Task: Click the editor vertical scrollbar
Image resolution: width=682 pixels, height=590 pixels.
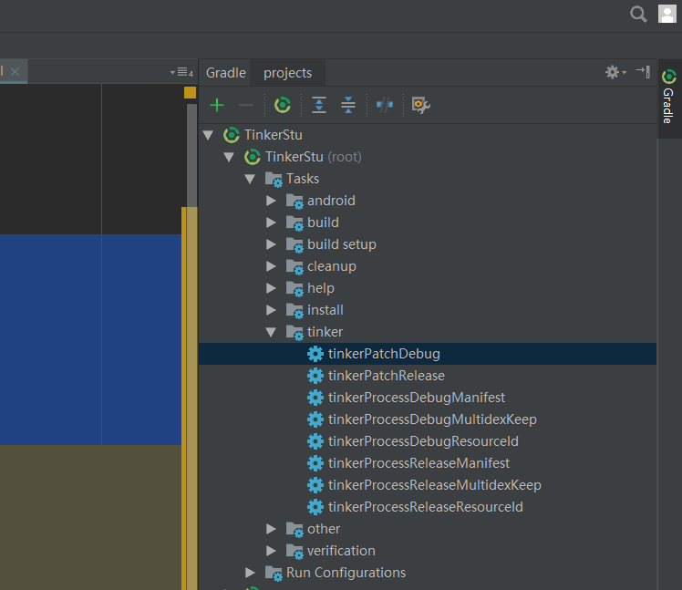Action: (x=191, y=155)
